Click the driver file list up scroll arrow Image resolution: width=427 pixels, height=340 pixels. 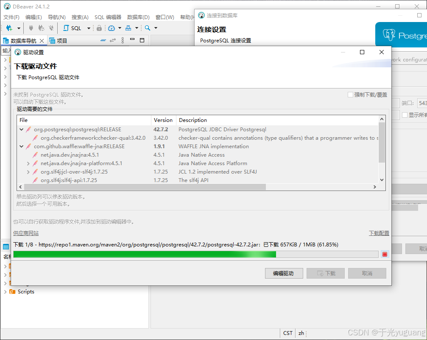coord(382,119)
